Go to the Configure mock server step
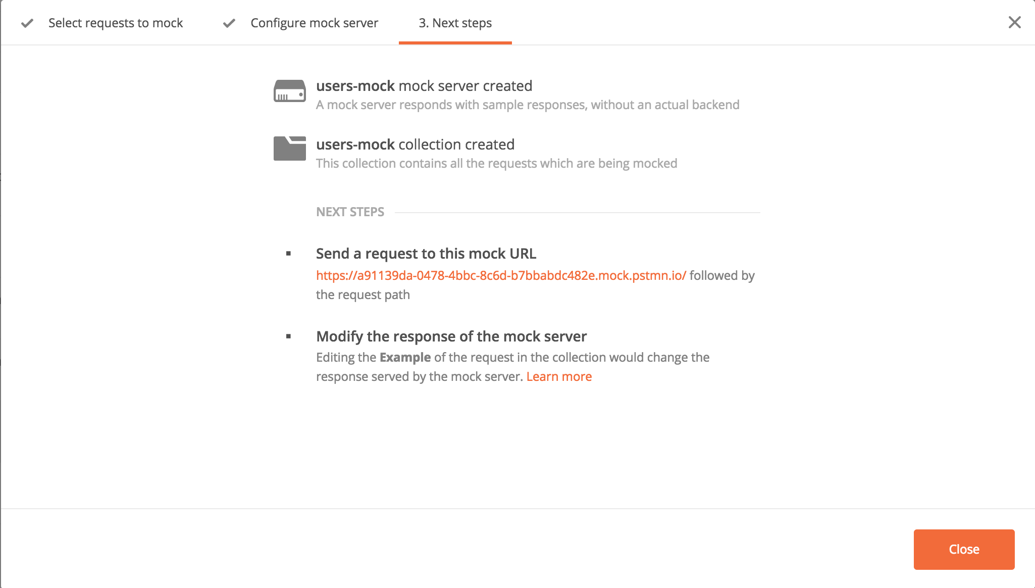Viewport: 1035px width, 588px height. tap(314, 23)
